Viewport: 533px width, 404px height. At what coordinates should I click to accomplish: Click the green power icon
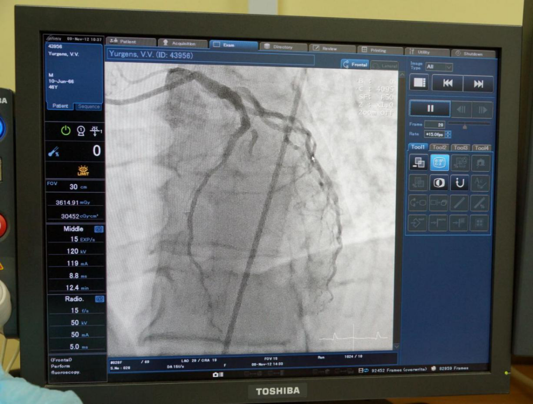click(65, 131)
